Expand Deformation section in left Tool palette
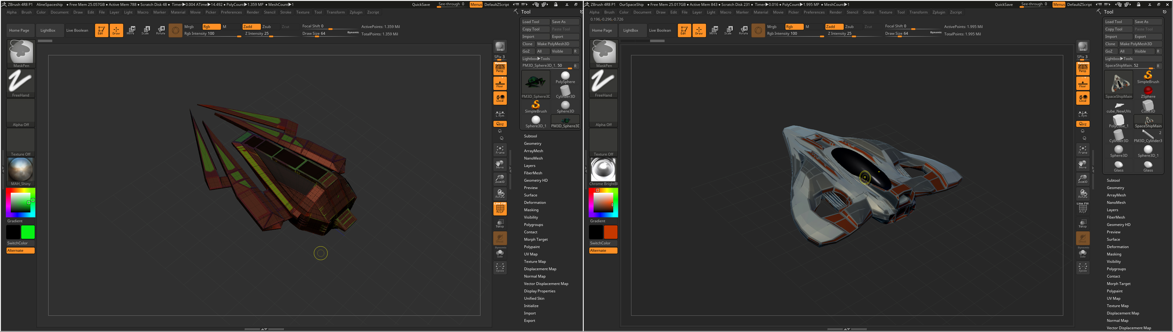This screenshot has width=1173, height=332. pos(535,203)
